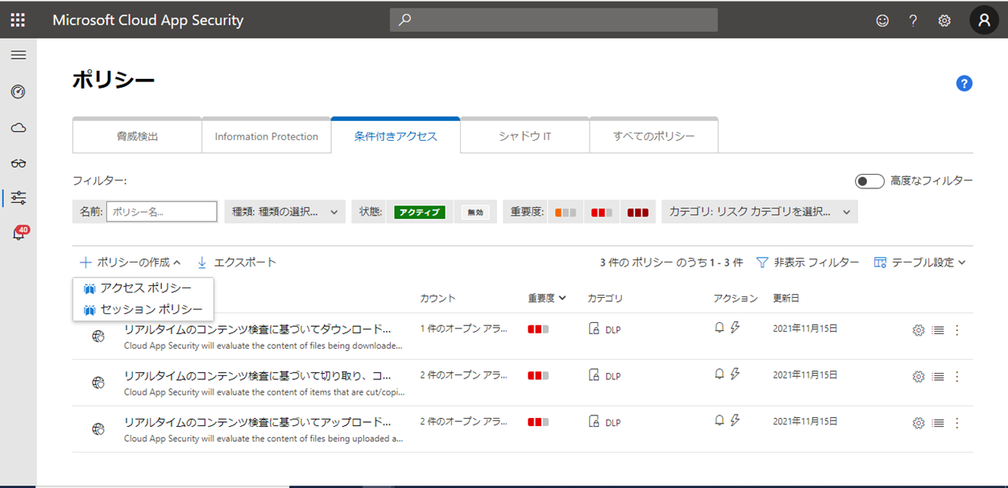Click 1 件のオープン アラート count

click(464, 329)
